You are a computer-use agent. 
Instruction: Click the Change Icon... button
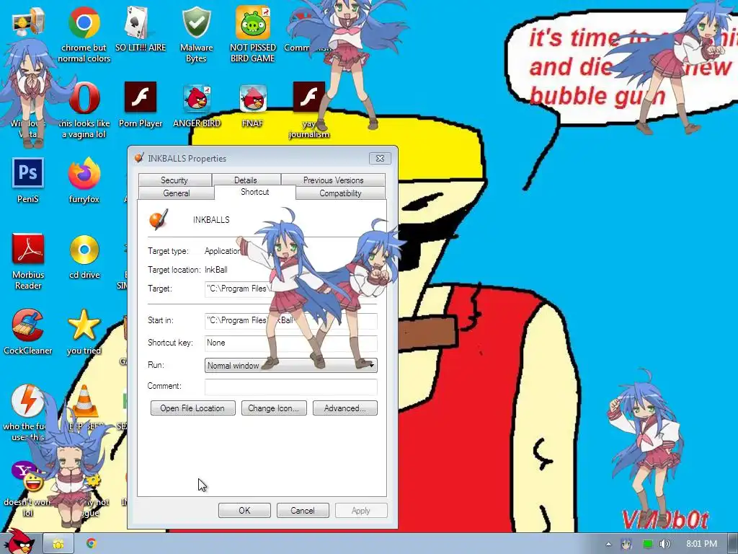pos(274,408)
